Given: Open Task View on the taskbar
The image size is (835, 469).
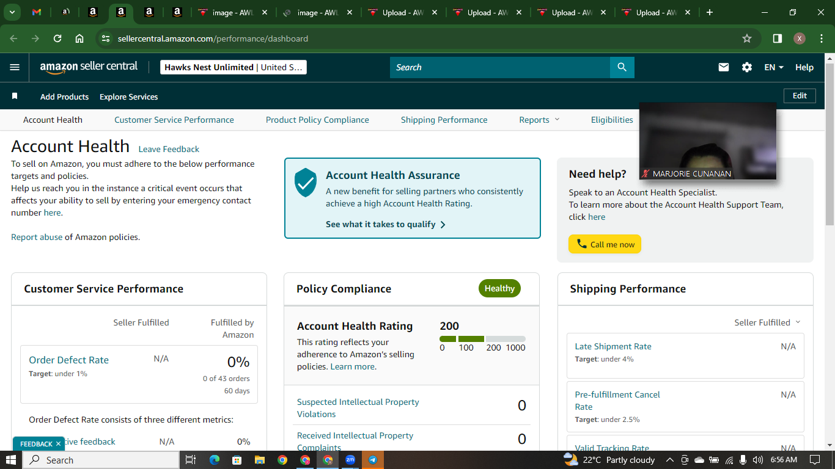Looking at the screenshot, I should (x=190, y=460).
